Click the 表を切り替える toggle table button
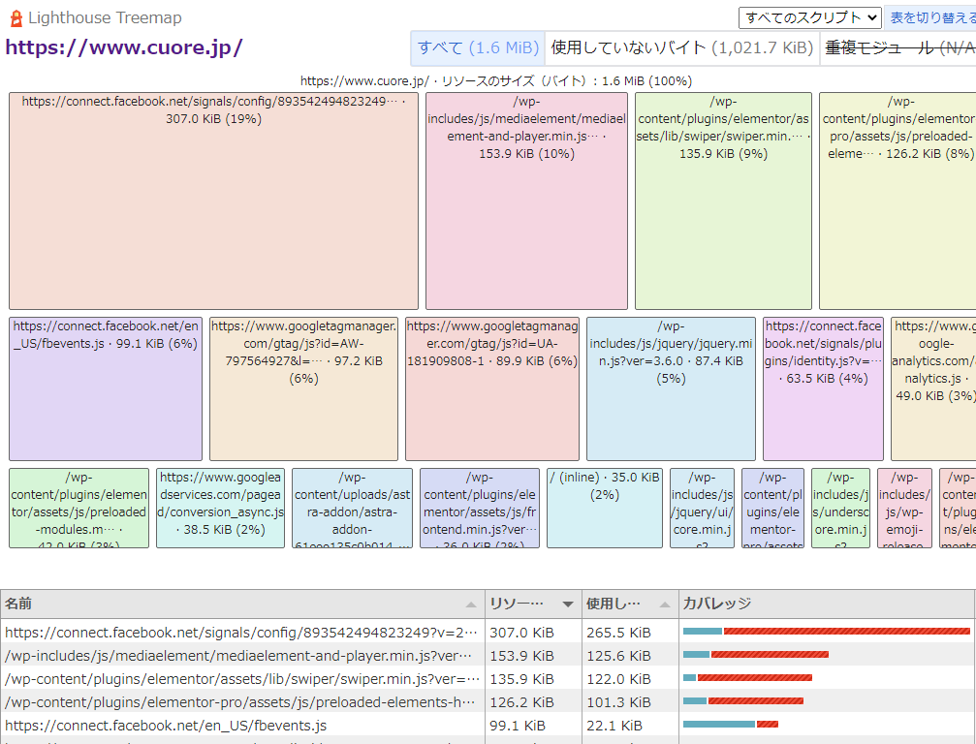The height and width of the screenshot is (744, 976). click(x=932, y=17)
